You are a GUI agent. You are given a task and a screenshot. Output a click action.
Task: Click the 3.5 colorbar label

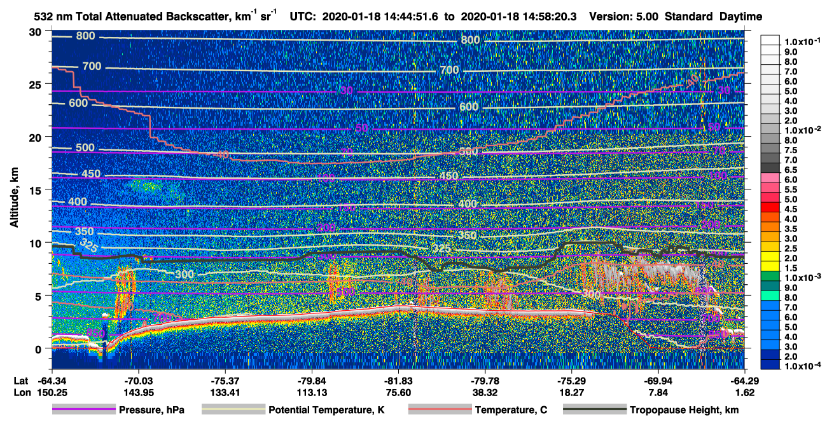click(x=791, y=229)
